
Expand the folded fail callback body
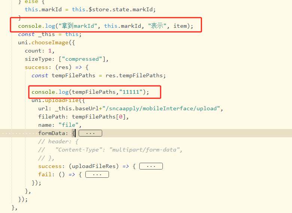(x=97, y=174)
